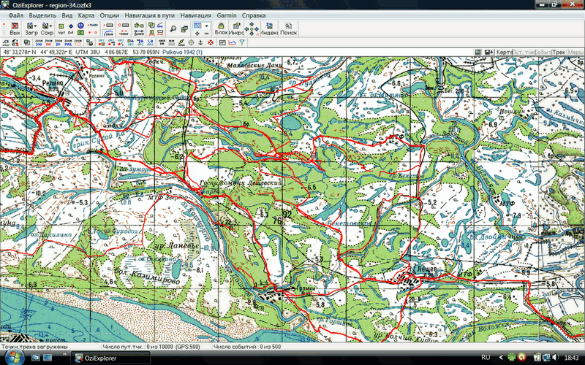Set zoom to 200 percent
Viewport: 585px width, 365px height.
(x=39, y=42)
